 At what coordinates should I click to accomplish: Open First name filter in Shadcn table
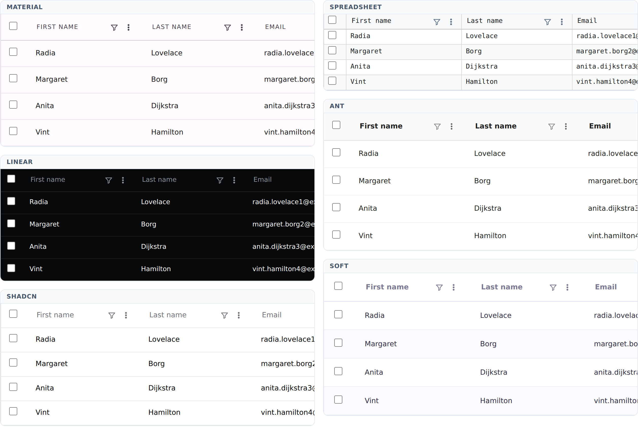(x=112, y=316)
